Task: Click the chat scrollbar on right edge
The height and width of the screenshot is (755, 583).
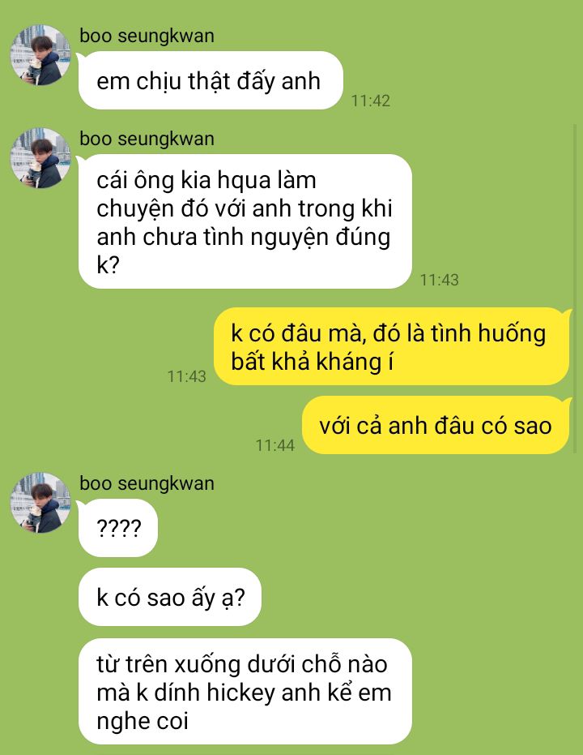Action: (576, 289)
